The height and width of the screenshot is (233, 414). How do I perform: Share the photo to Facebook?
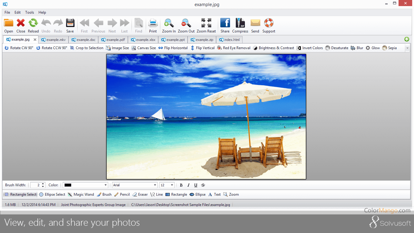[225, 25]
